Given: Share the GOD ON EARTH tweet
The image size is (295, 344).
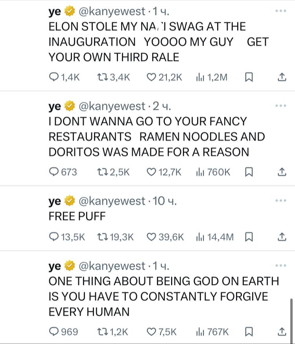Looking at the screenshot, I should click(282, 332).
